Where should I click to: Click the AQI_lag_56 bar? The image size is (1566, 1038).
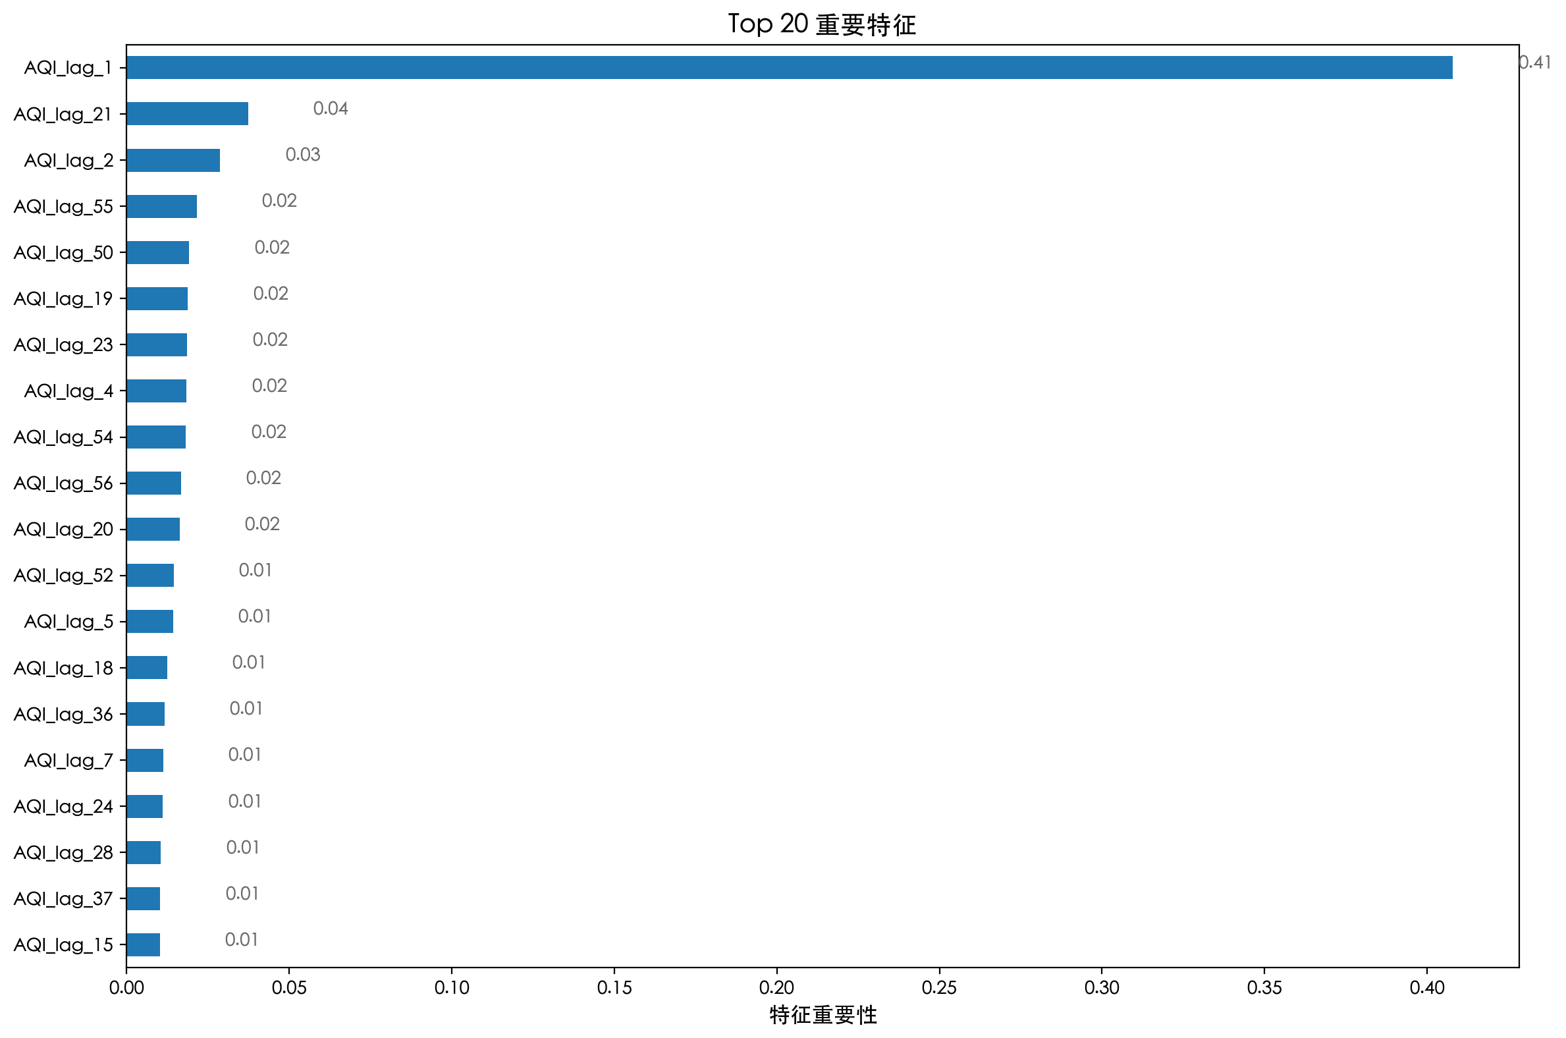click(x=153, y=483)
